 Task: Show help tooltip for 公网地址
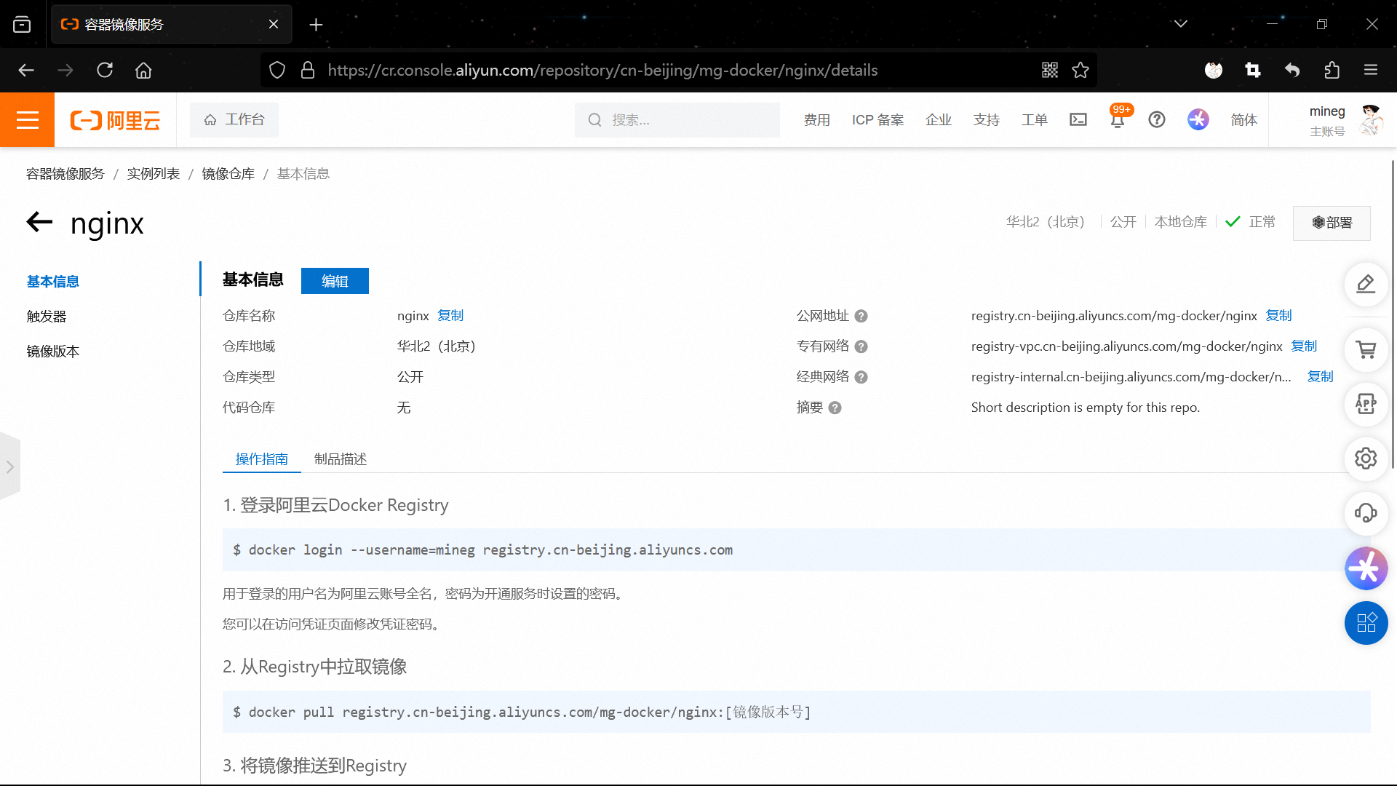pyautogui.click(x=861, y=317)
